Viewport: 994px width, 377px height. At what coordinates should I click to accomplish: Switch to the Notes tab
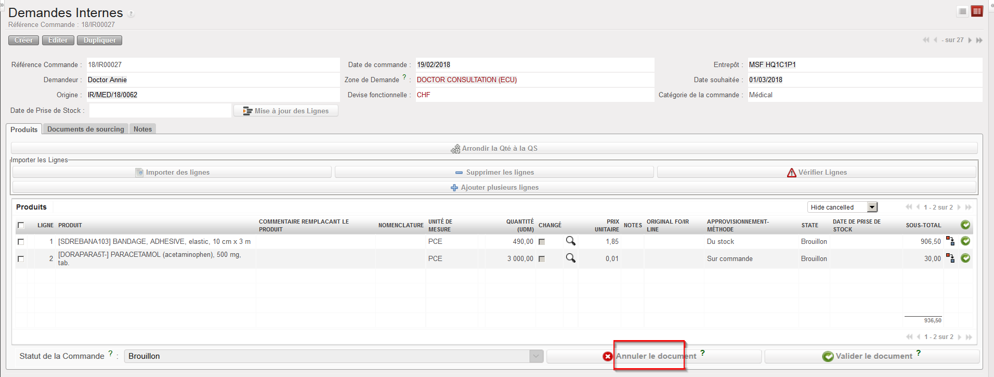[x=142, y=129]
